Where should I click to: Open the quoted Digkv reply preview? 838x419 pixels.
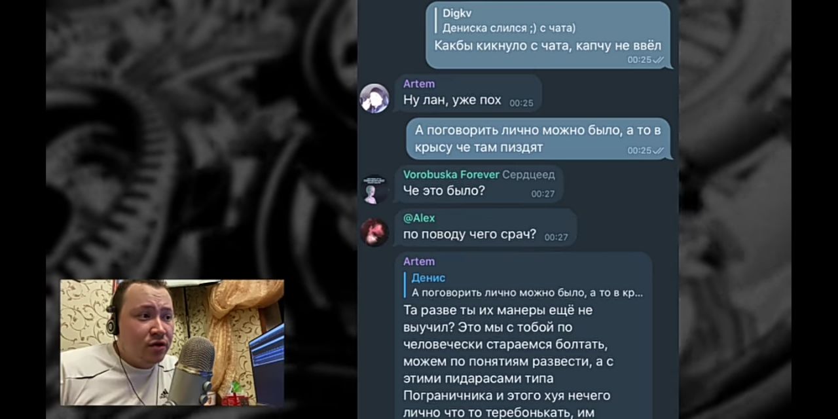507,20
